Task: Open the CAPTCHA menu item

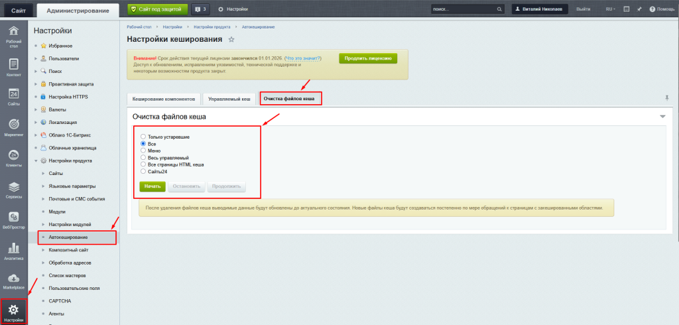Action: 60,300
